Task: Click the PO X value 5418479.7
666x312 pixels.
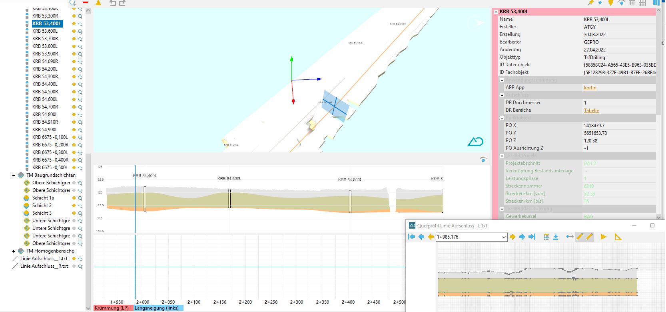Action: click(x=594, y=126)
